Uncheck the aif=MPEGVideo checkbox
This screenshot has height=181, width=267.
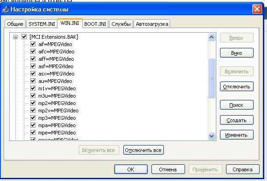33,44
